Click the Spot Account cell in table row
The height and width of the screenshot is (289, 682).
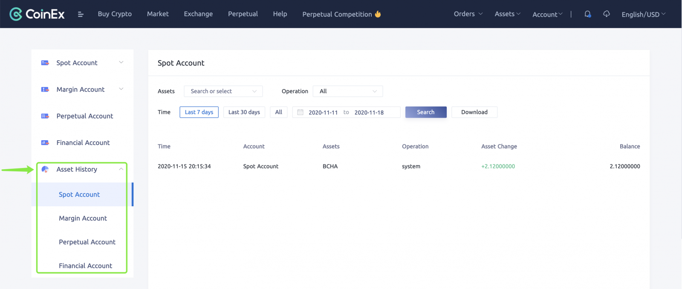point(260,166)
